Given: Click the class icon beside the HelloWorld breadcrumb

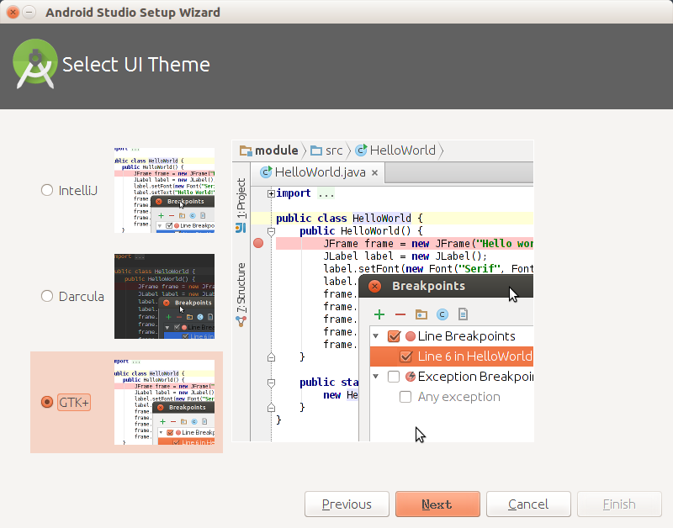Looking at the screenshot, I should pos(361,150).
